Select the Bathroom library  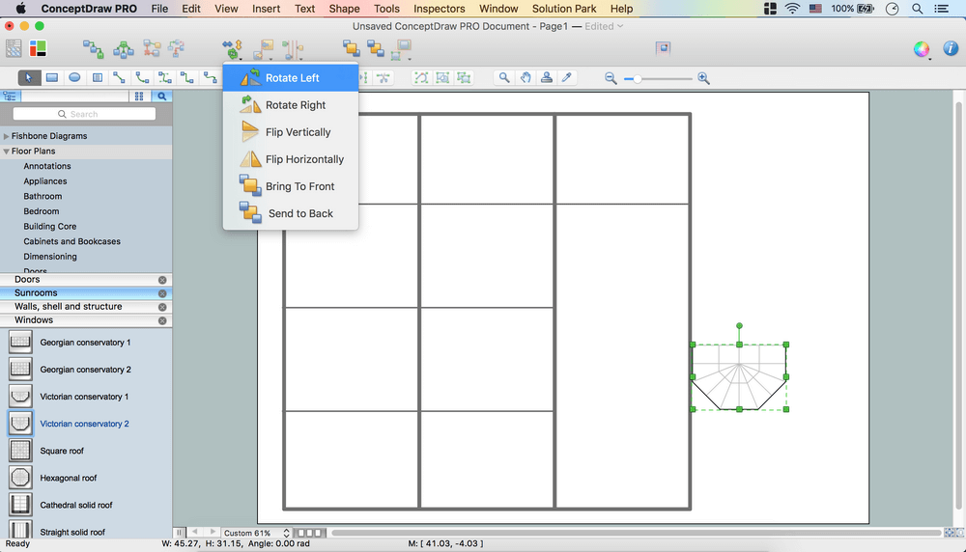[43, 196]
